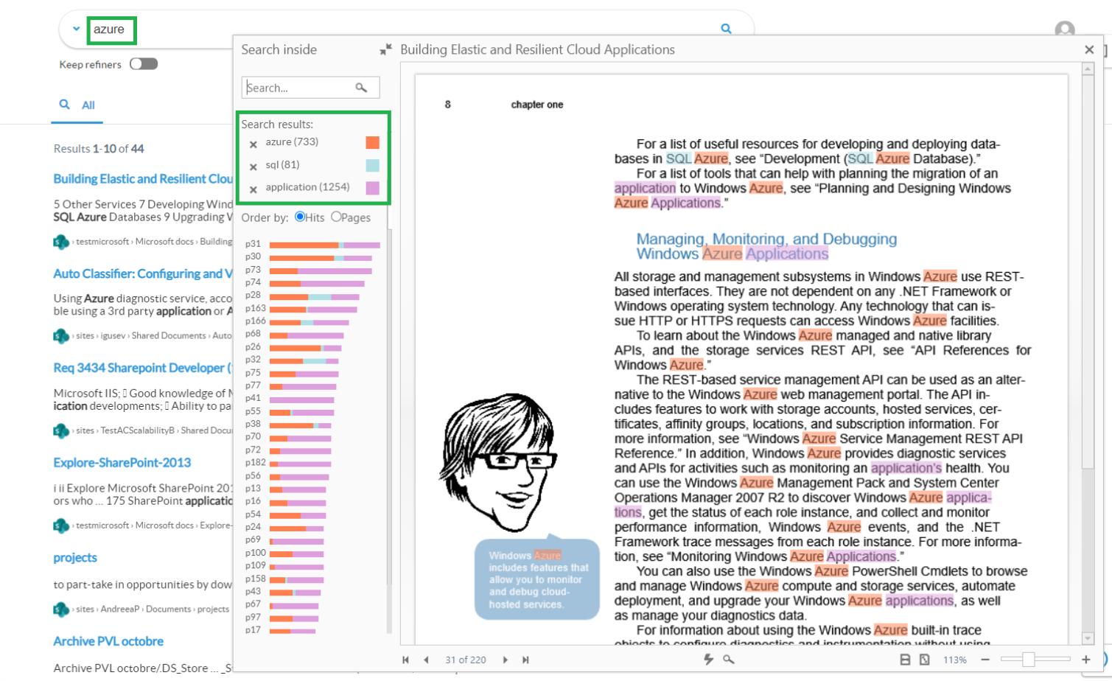This screenshot has height=681, width=1112.
Task: Click SharePoint icon of Explore-SharePoint-2013 result
Action: [61, 525]
